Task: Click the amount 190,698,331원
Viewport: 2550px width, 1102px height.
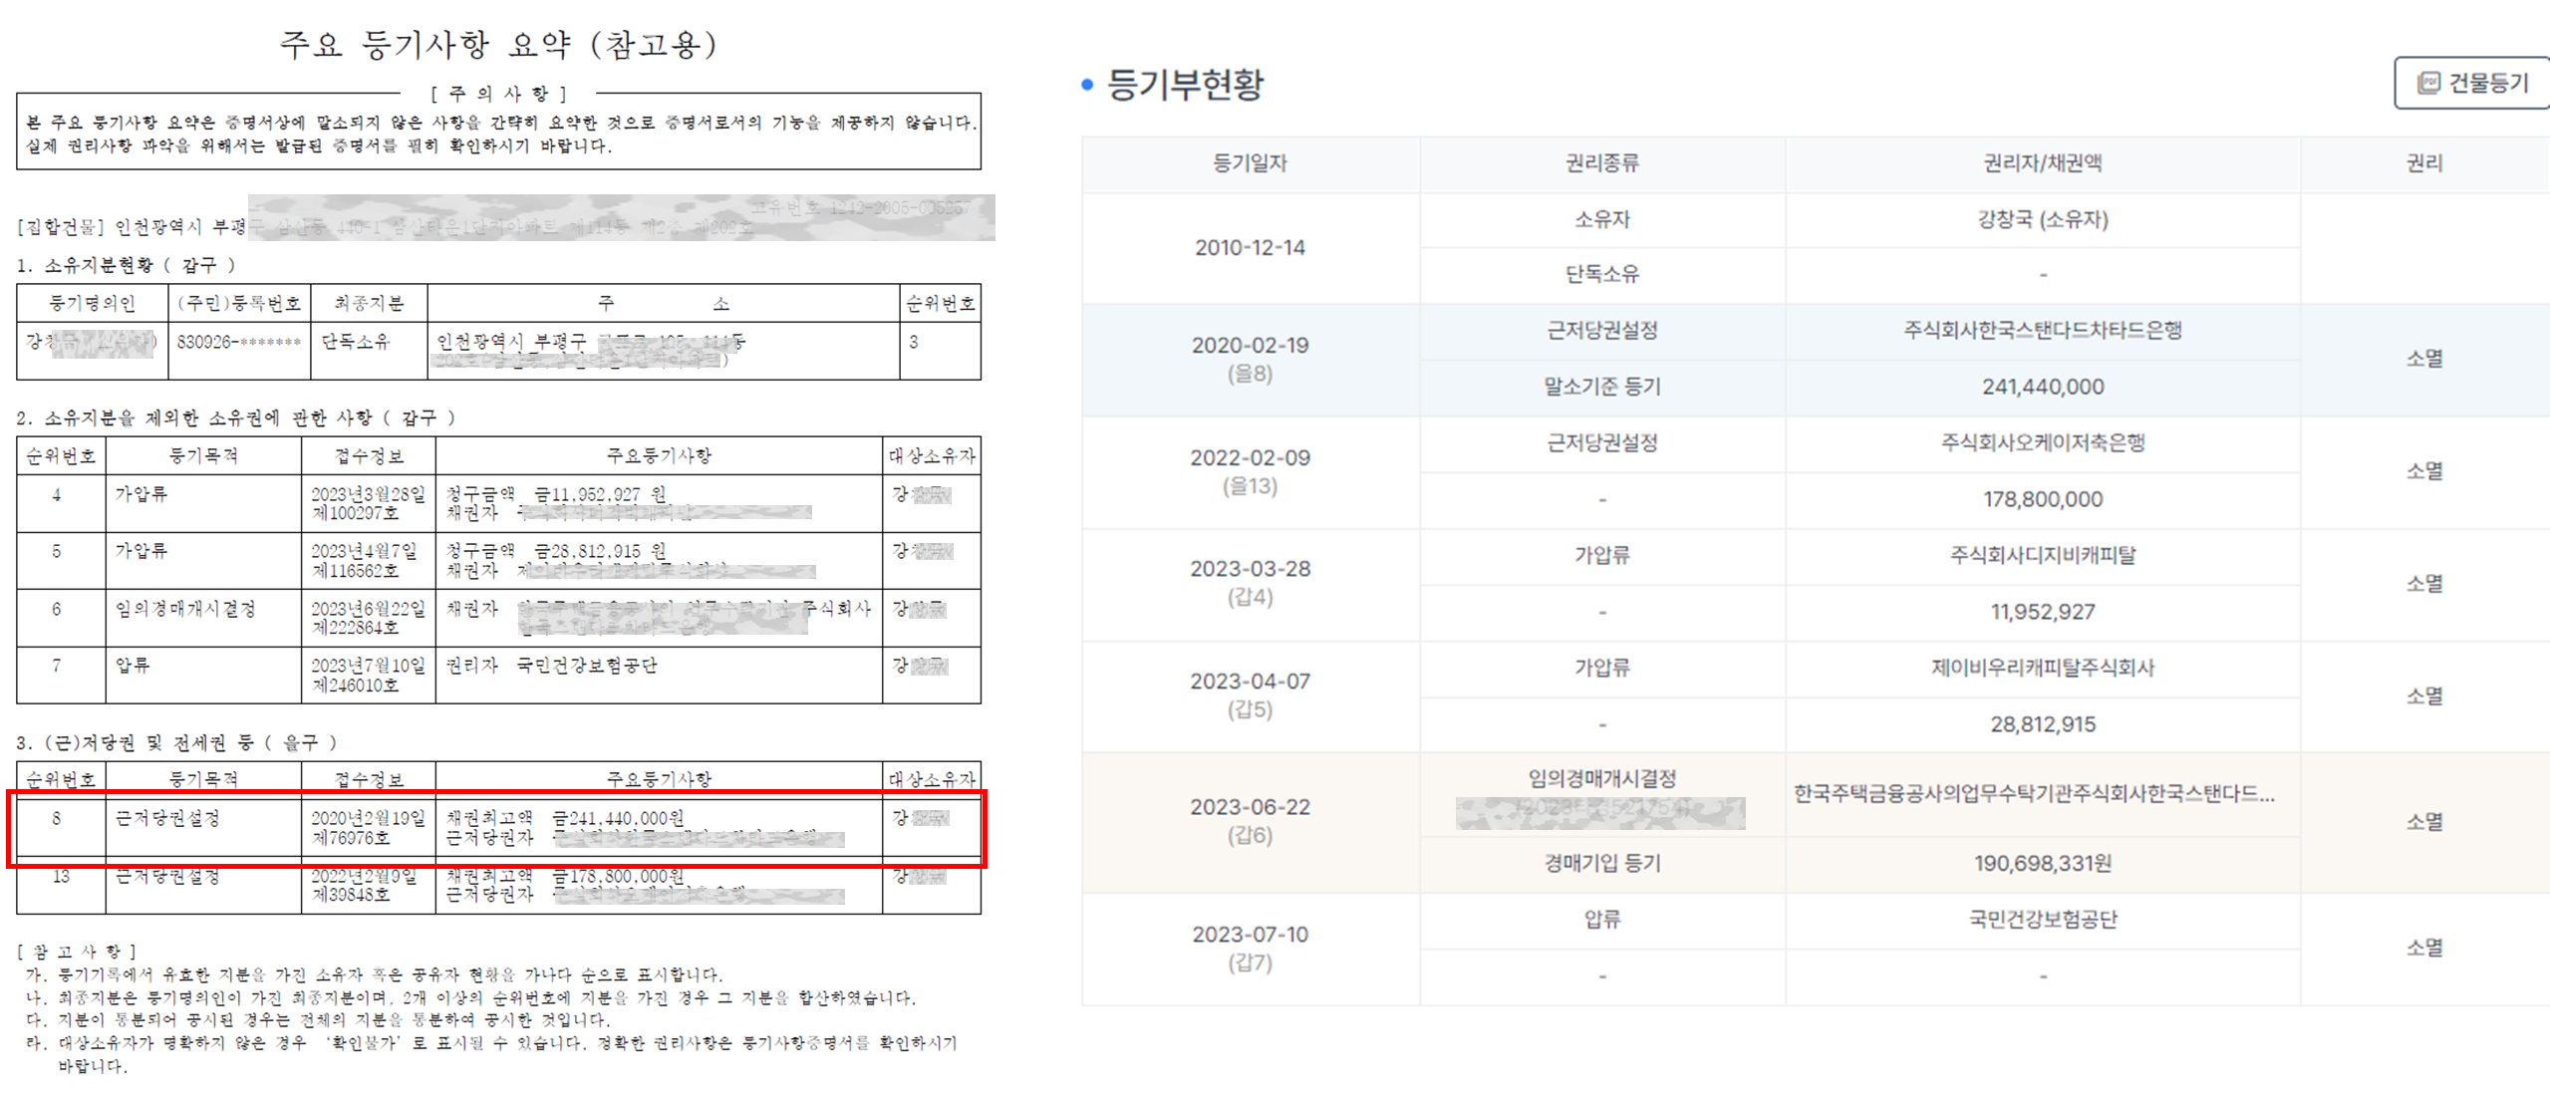Action: pos(2043,863)
